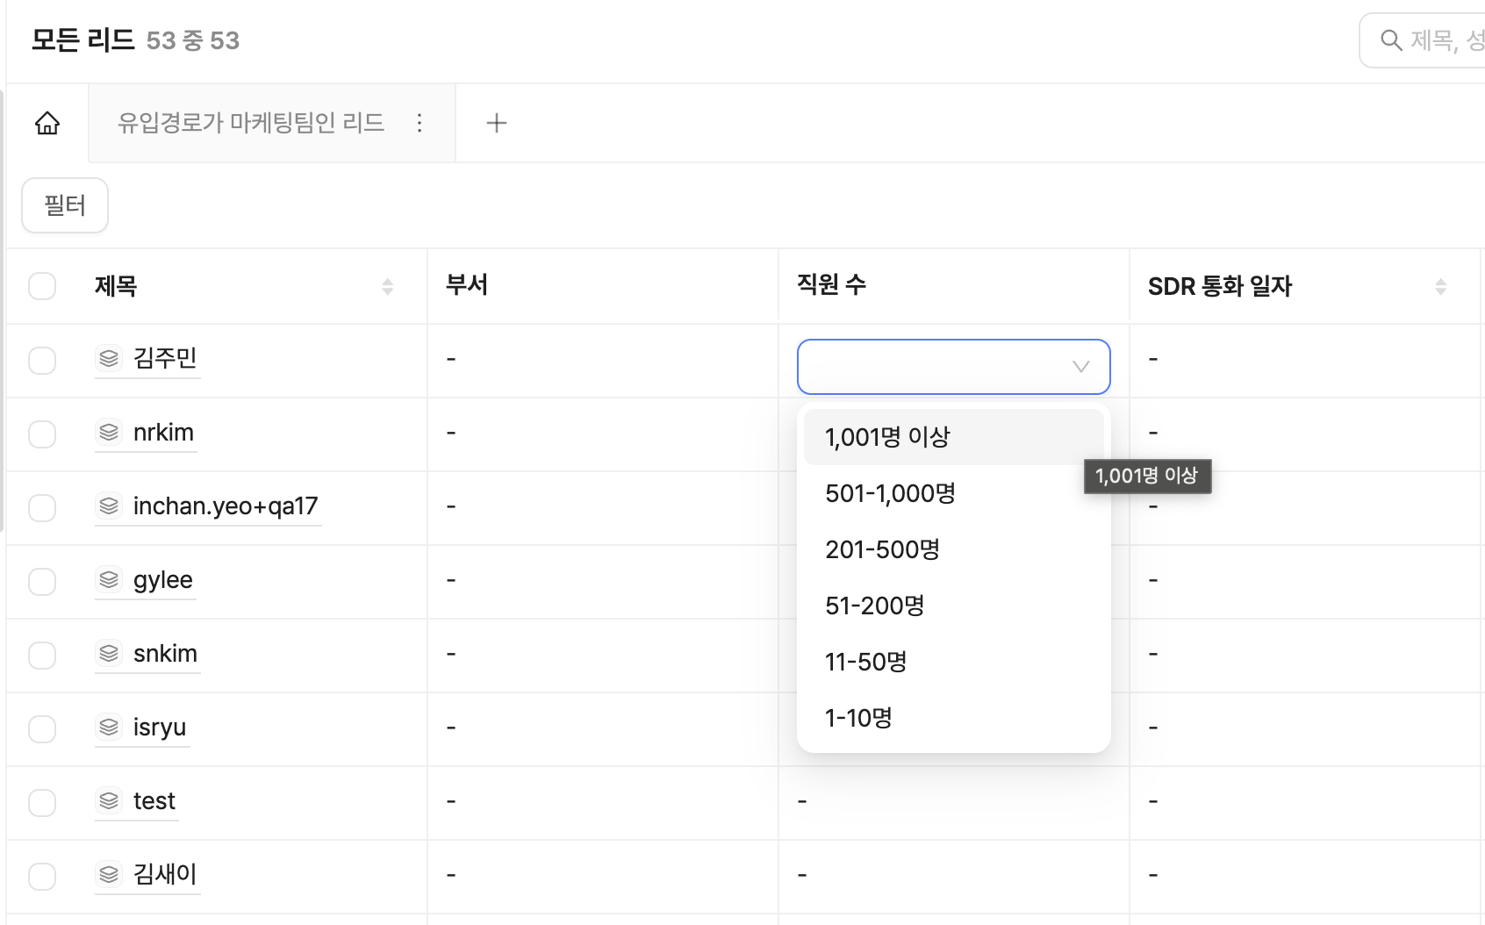Focus the lead search field
This screenshot has height=925, width=1485.
1422,40
